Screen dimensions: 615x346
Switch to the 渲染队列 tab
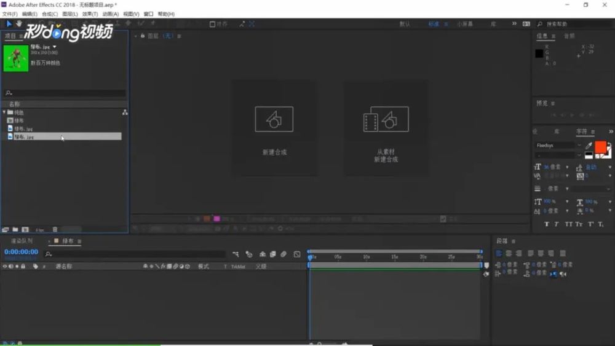click(x=22, y=241)
